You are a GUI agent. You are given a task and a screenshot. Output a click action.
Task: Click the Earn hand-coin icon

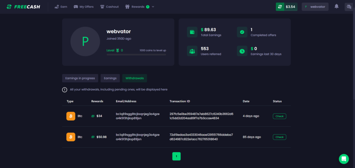coord(57,7)
